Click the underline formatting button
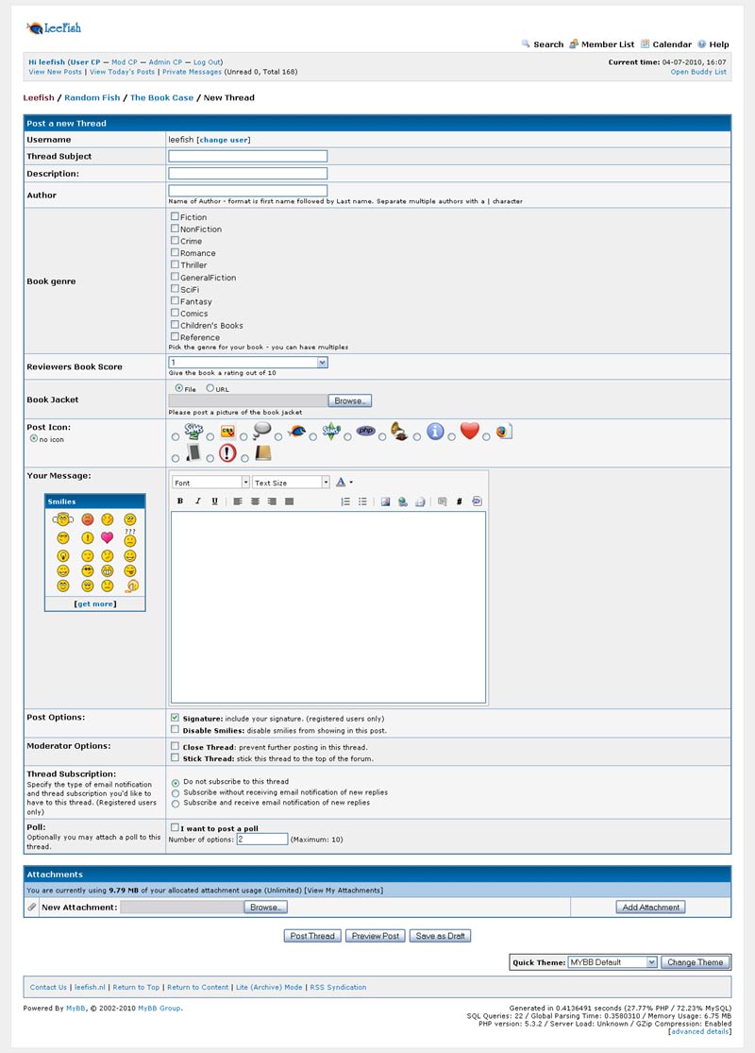The height and width of the screenshot is (1053, 755). 215,501
